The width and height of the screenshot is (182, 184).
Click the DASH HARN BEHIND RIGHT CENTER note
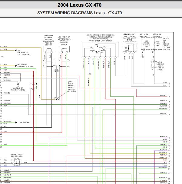[x=72, y=87]
